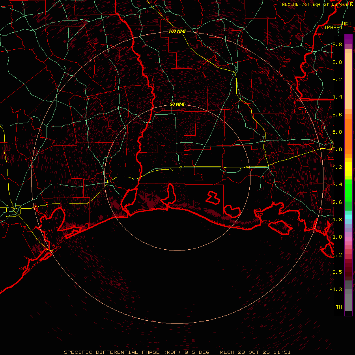Viewport: 355px width, 355px height.
Task: Select the "DKD" product code label
Action: 346,24
